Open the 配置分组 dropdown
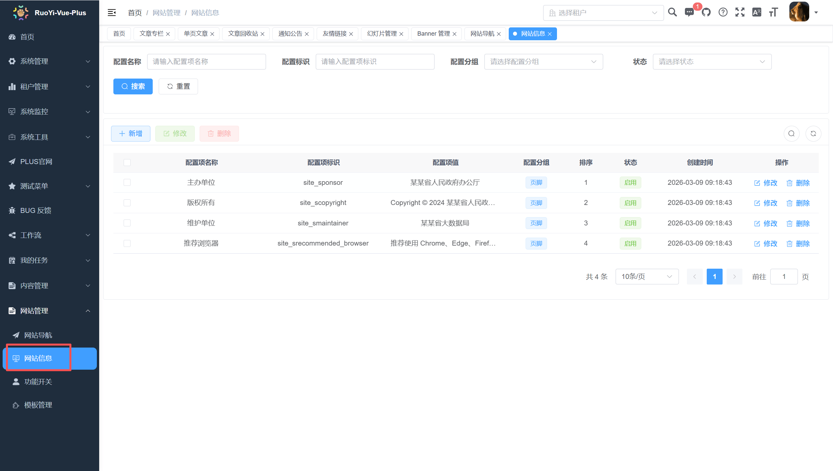833x471 pixels. point(543,61)
